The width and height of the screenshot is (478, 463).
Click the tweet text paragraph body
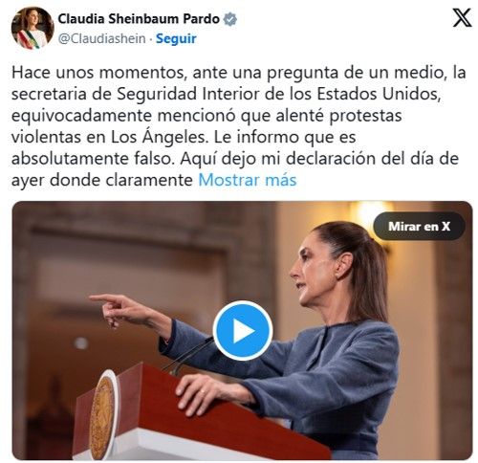pos(239,126)
